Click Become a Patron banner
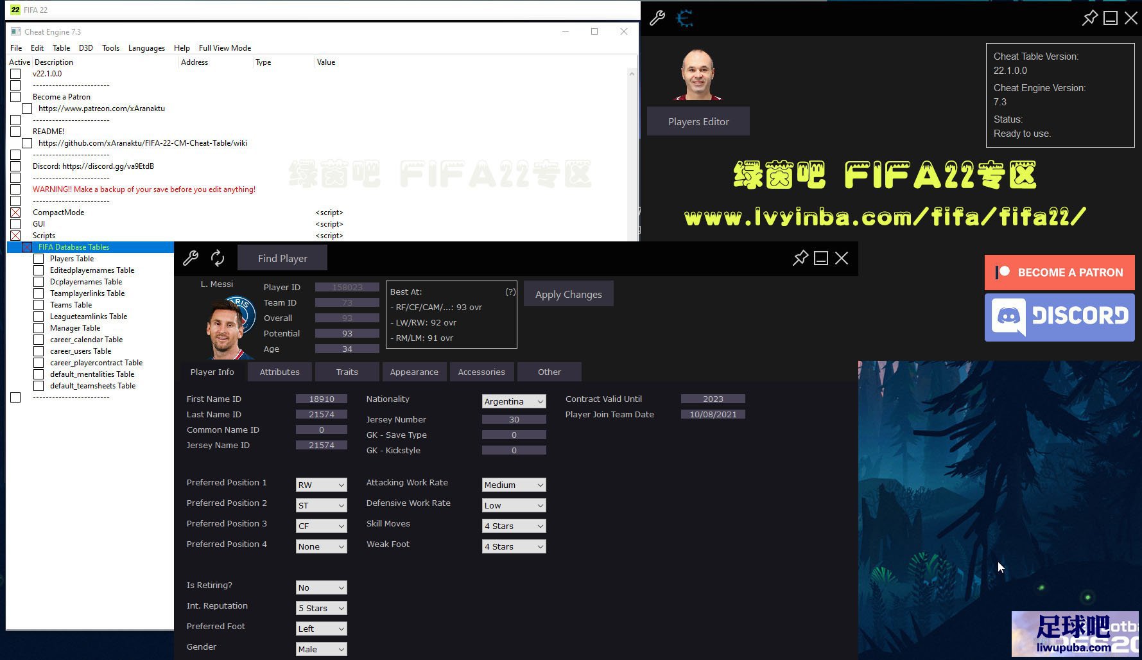The height and width of the screenshot is (660, 1142). (x=1060, y=272)
